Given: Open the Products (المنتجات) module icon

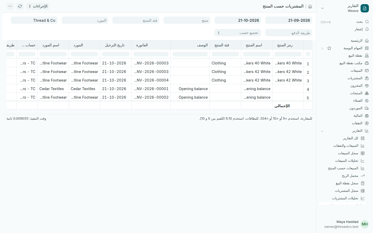Looking at the screenshot, I should click(x=367, y=93).
